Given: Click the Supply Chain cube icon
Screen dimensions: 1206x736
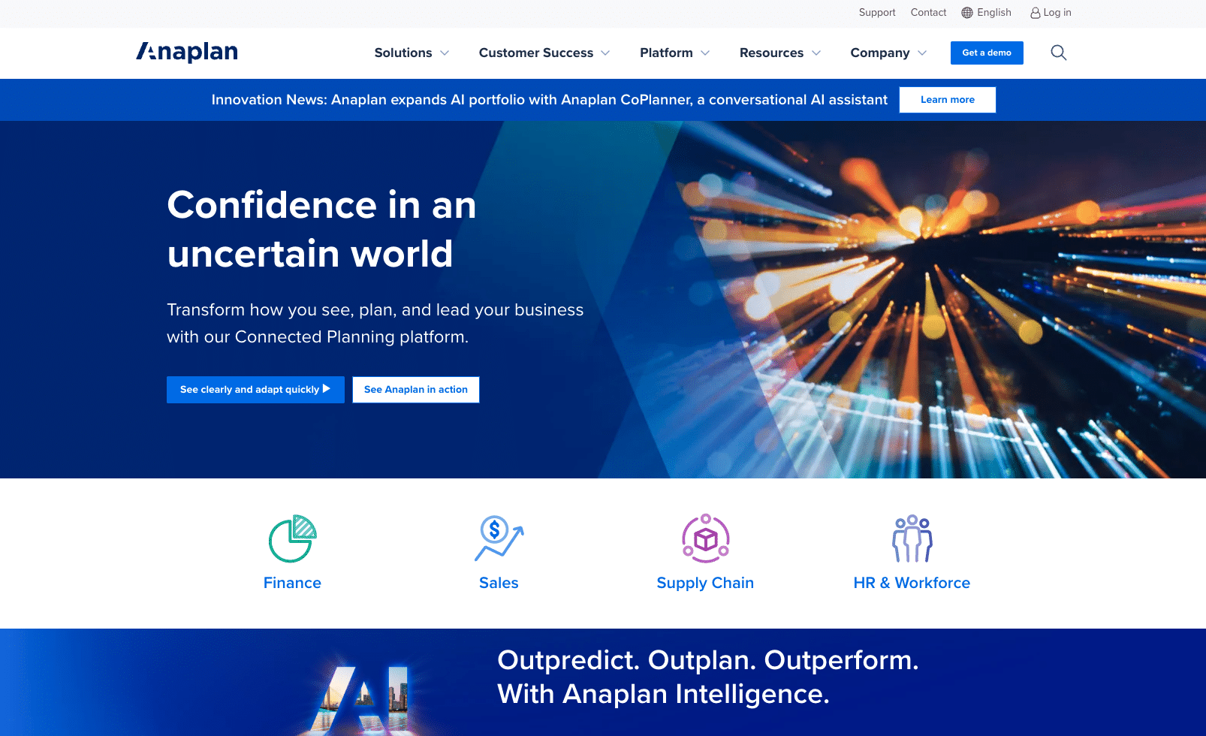Looking at the screenshot, I should click(x=705, y=538).
